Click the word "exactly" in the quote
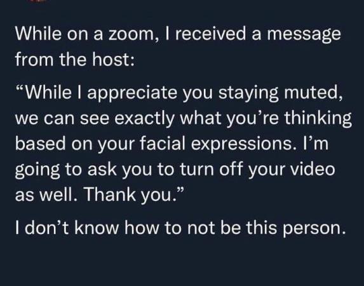 (x=144, y=119)
